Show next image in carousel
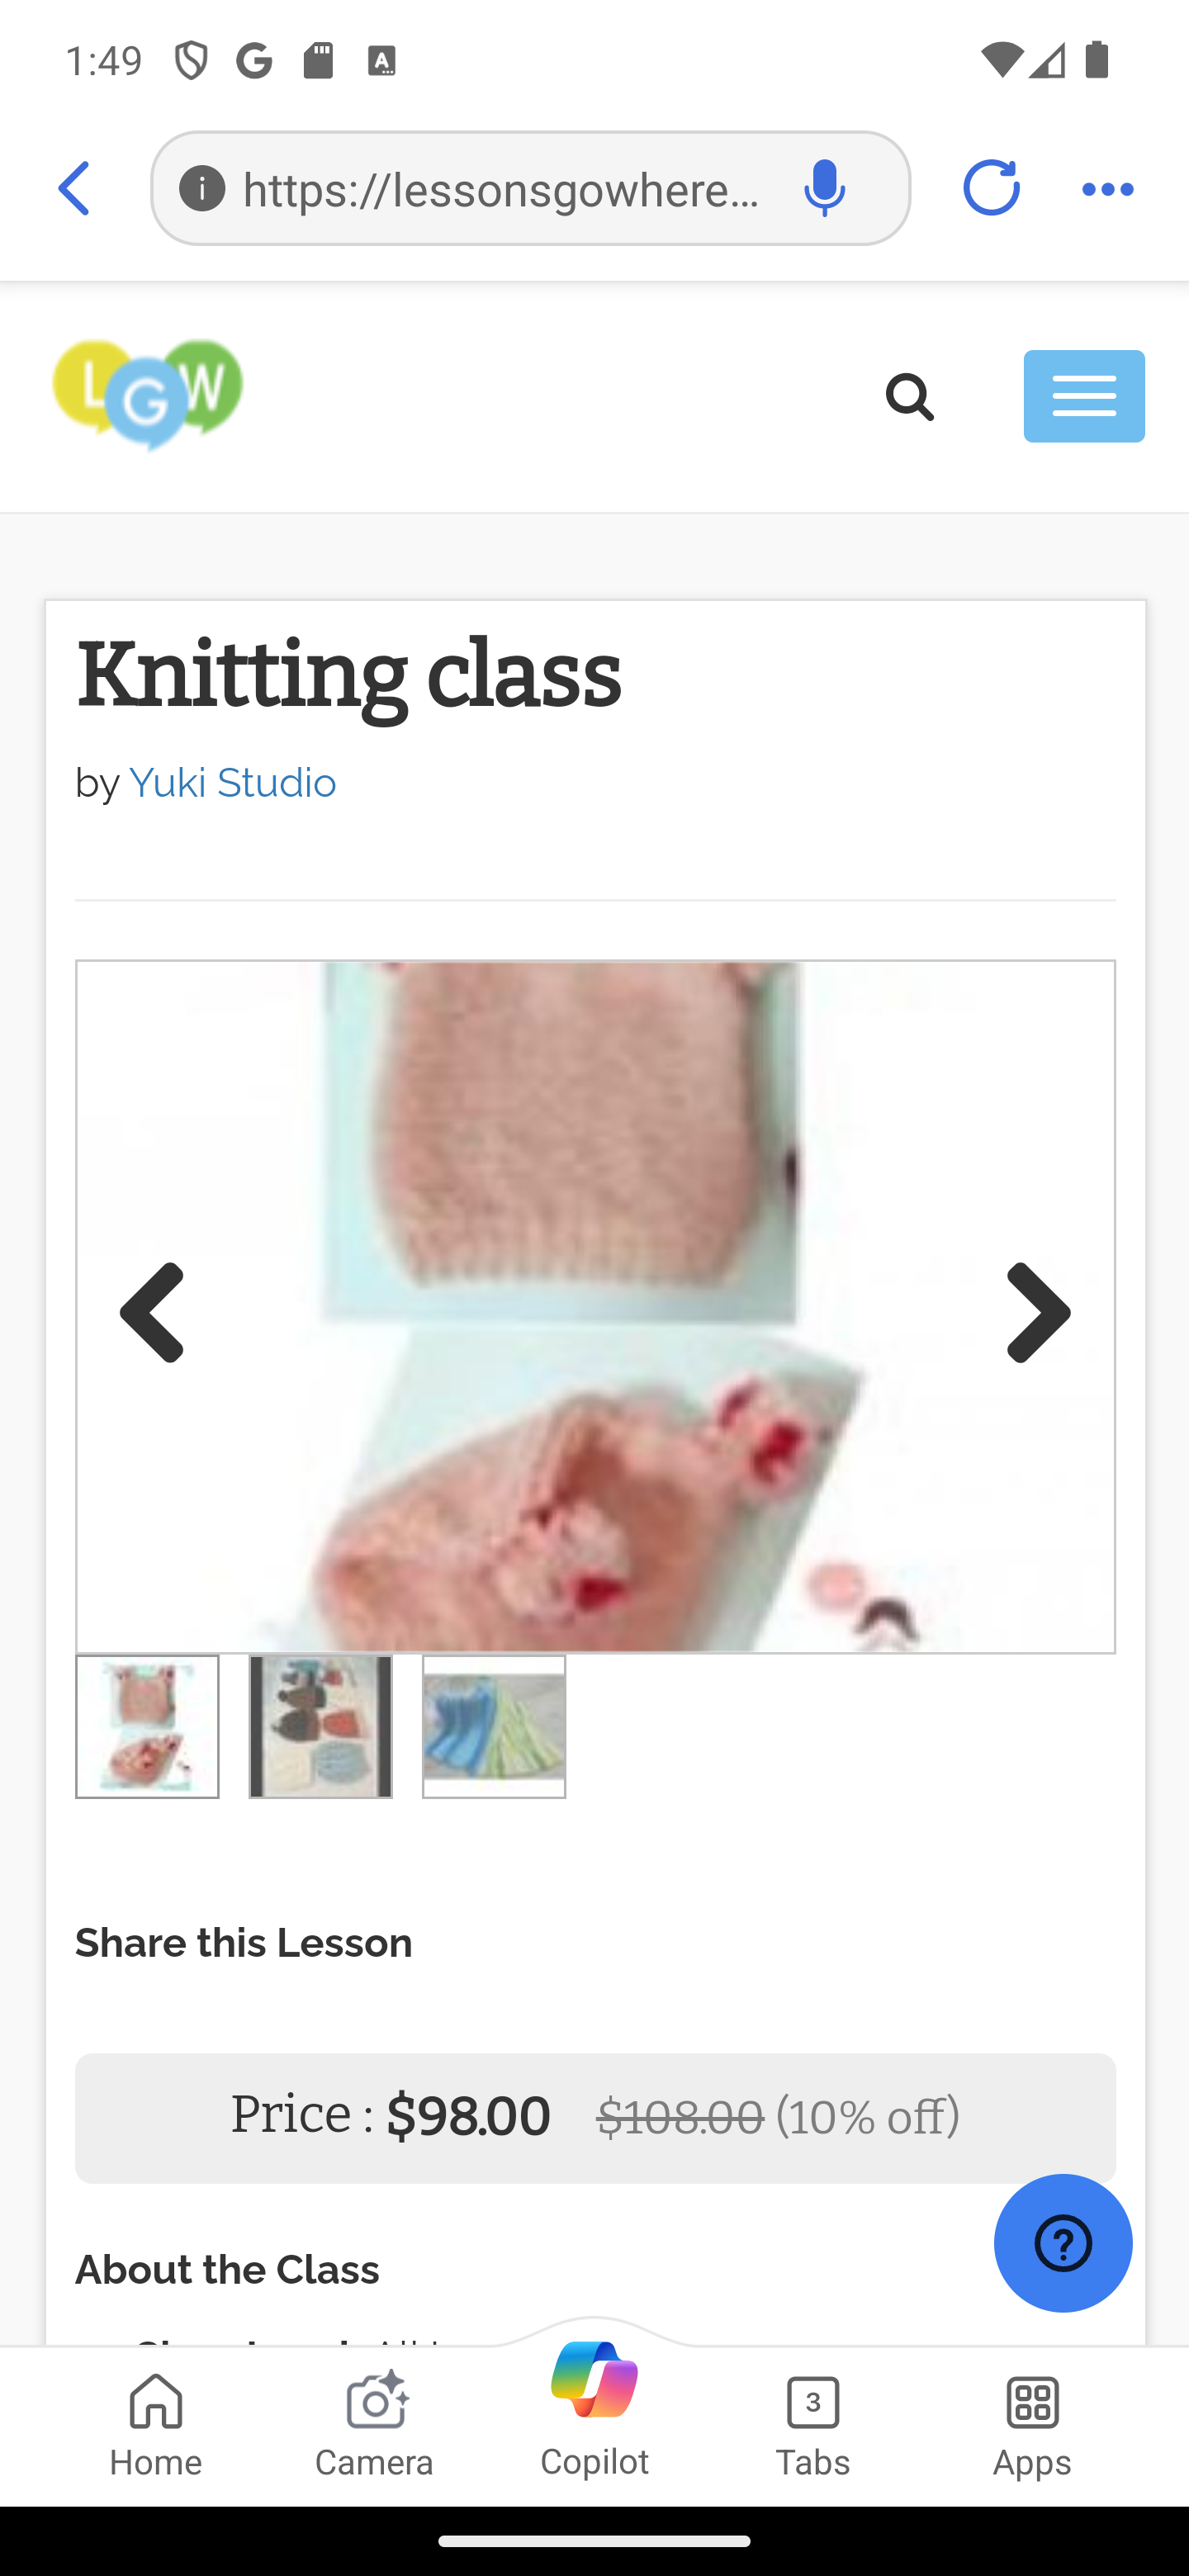1189x2576 pixels. 1039,1311
